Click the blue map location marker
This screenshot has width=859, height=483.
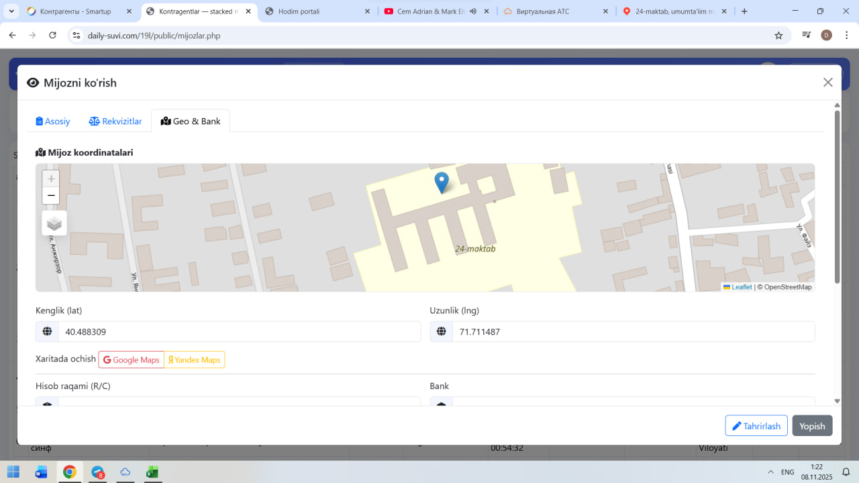click(442, 182)
